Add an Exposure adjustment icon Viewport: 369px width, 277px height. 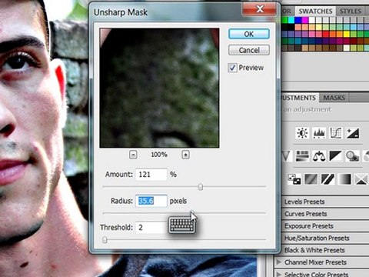353,133
